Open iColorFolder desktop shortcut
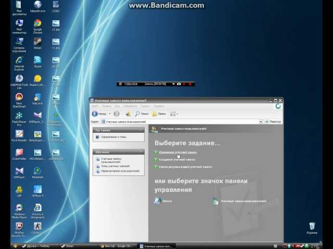333x249 pixels. [19, 154]
